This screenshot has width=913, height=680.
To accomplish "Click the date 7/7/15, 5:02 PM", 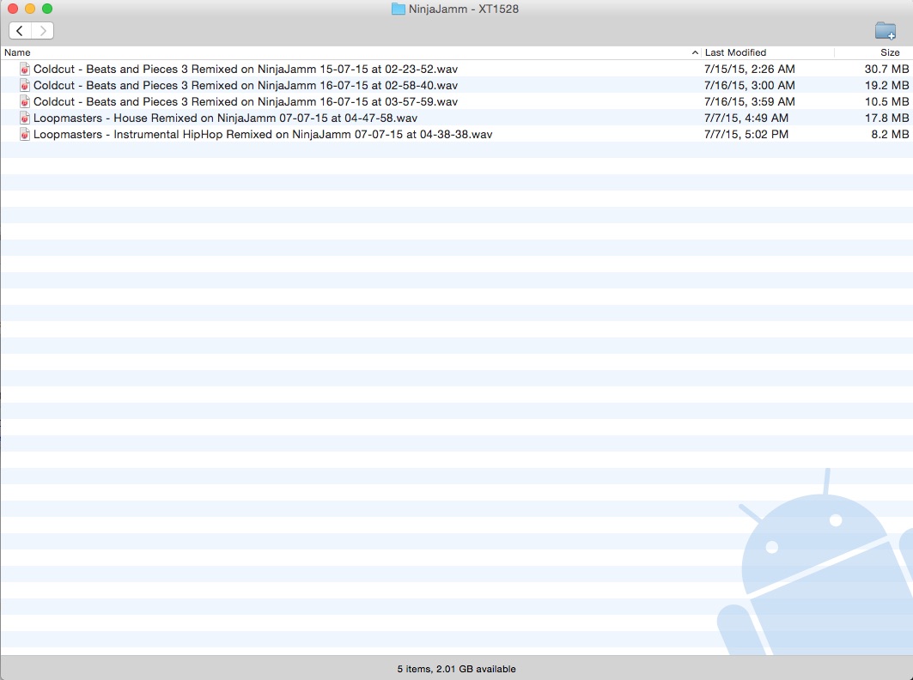I will pyautogui.click(x=746, y=134).
